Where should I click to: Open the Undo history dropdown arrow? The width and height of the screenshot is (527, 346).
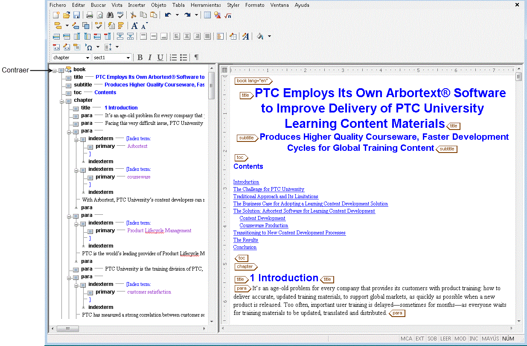(x=177, y=15)
